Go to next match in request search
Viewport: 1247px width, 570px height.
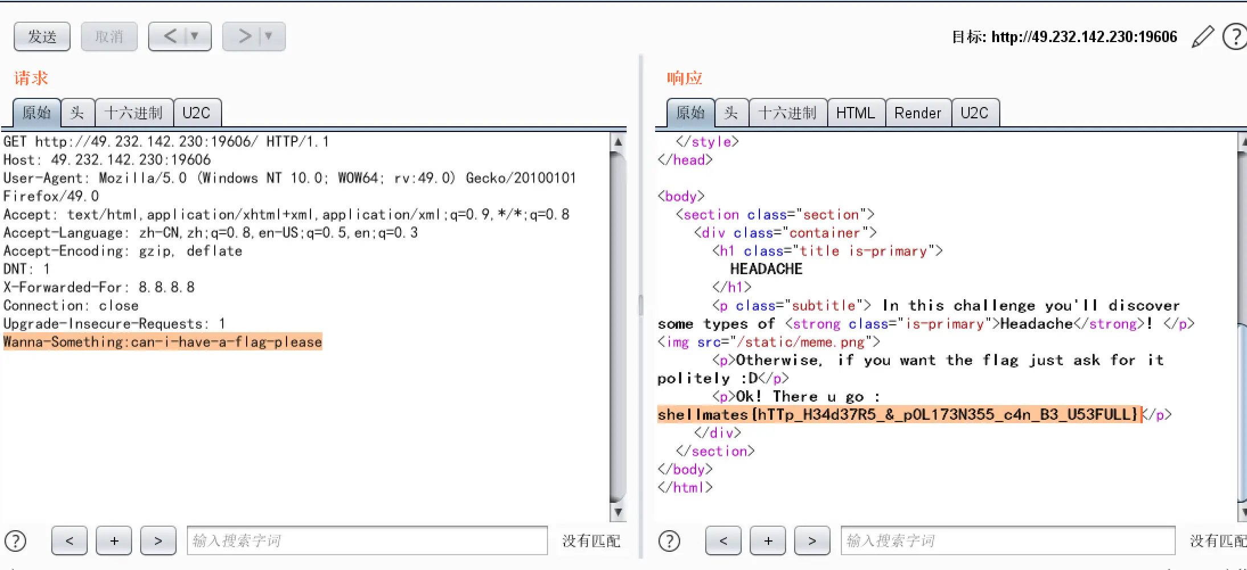[158, 540]
